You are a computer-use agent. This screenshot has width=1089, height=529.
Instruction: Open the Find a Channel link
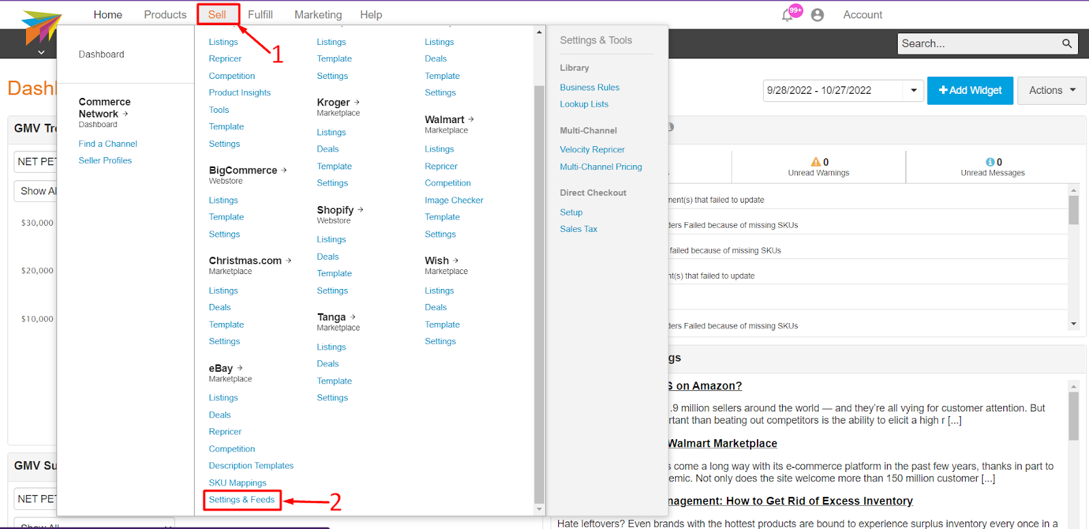click(x=108, y=143)
